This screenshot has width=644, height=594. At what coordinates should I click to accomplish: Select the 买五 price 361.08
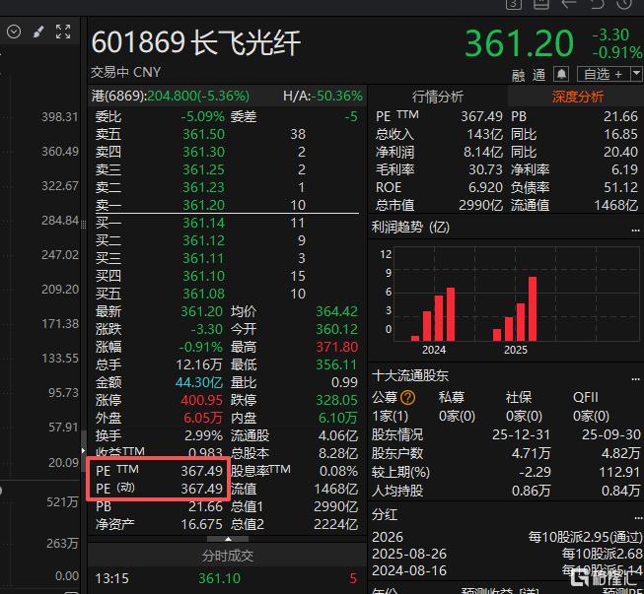tap(204, 294)
